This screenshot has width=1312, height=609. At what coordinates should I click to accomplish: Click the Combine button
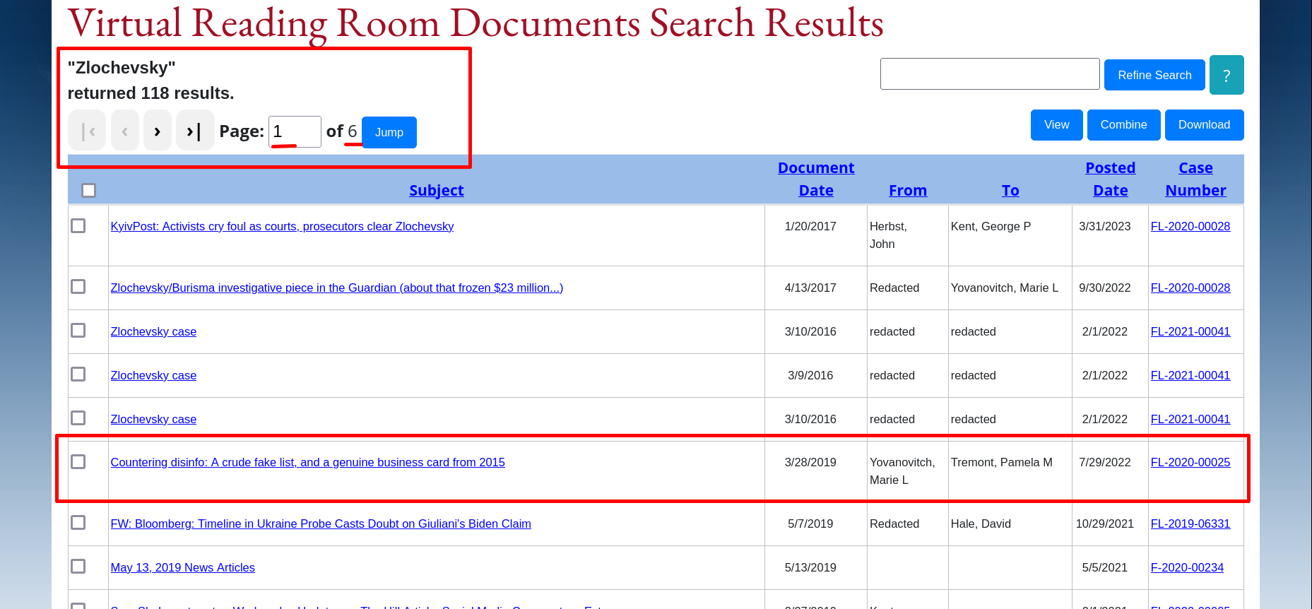coord(1123,125)
